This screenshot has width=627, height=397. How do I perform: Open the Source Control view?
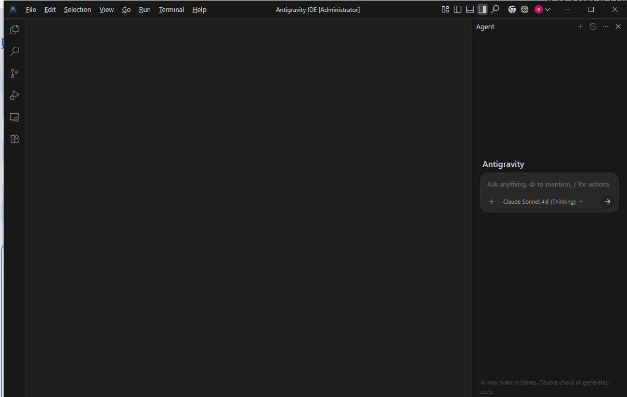pyautogui.click(x=15, y=73)
